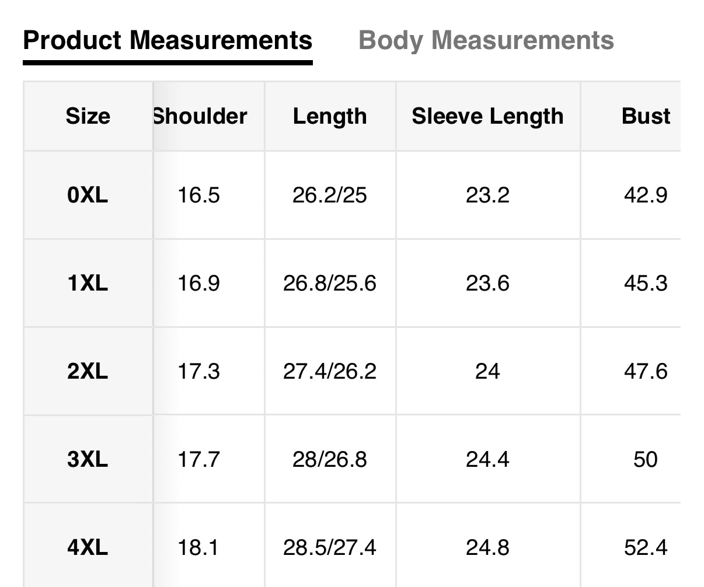The width and height of the screenshot is (704, 587).
Task: Select the Shoulder column header
Action: pyautogui.click(x=200, y=116)
